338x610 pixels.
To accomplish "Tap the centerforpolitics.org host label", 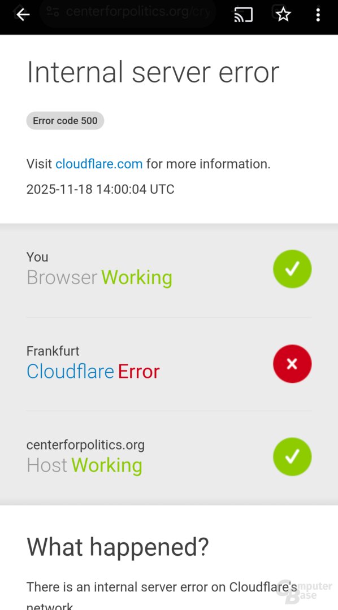I will tap(85, 445).
